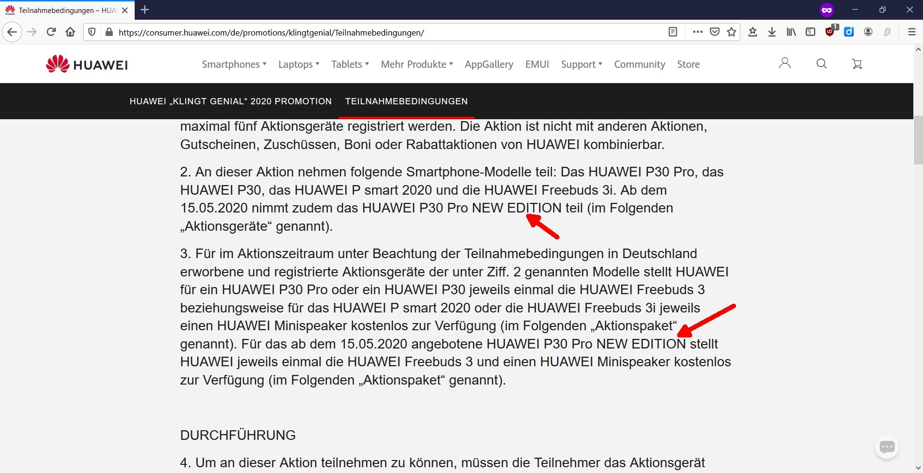923x473 pixels.
Task: Click the forward navigation arrow
Action: [32, 32]
